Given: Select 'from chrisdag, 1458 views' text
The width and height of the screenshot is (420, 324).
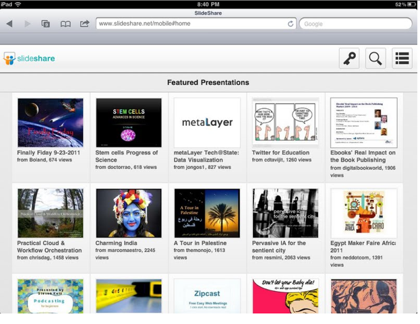Looking at the screenshot, I should point(48,257).
